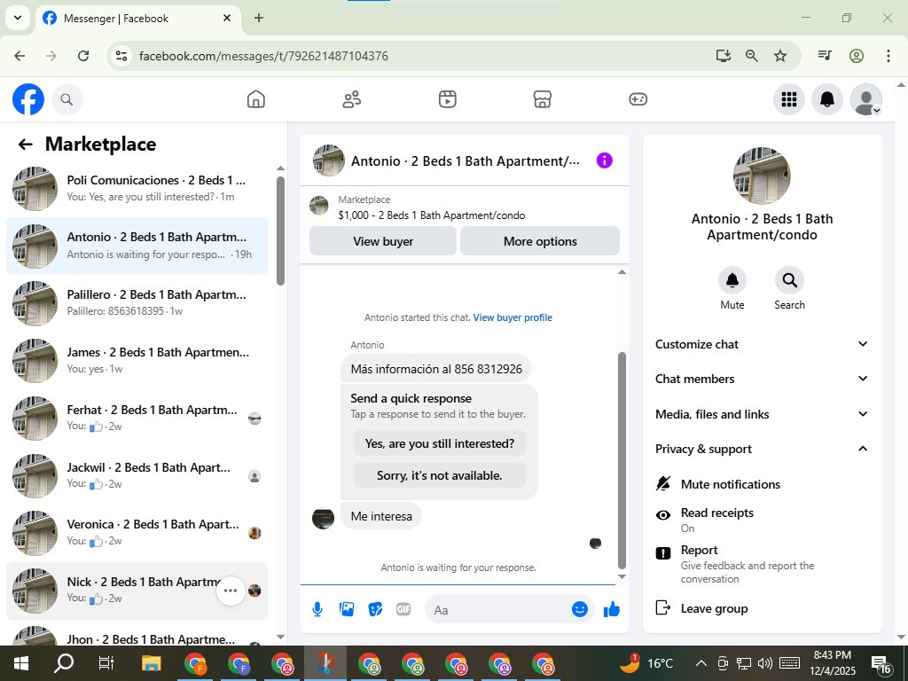The width and height of the screenshot is (908, 681).
Task: Send 'Yes, are you still interested?' response
Action: 440,443
